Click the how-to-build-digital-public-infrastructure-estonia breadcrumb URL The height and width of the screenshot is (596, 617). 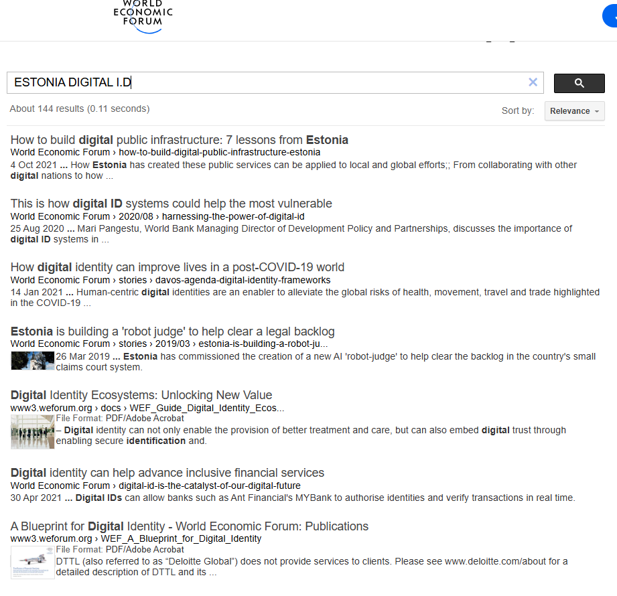219,152
